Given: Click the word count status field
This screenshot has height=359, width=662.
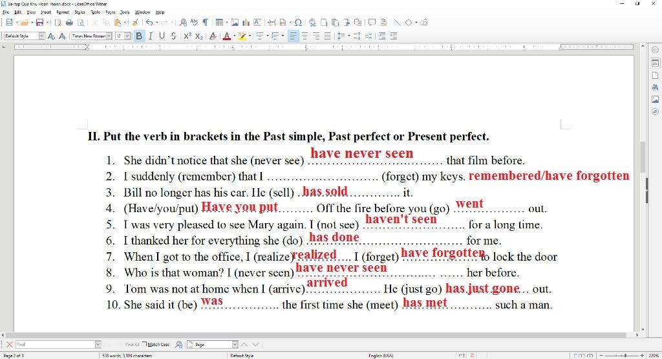Looking at the screenshot, I should tap(127, 356).
